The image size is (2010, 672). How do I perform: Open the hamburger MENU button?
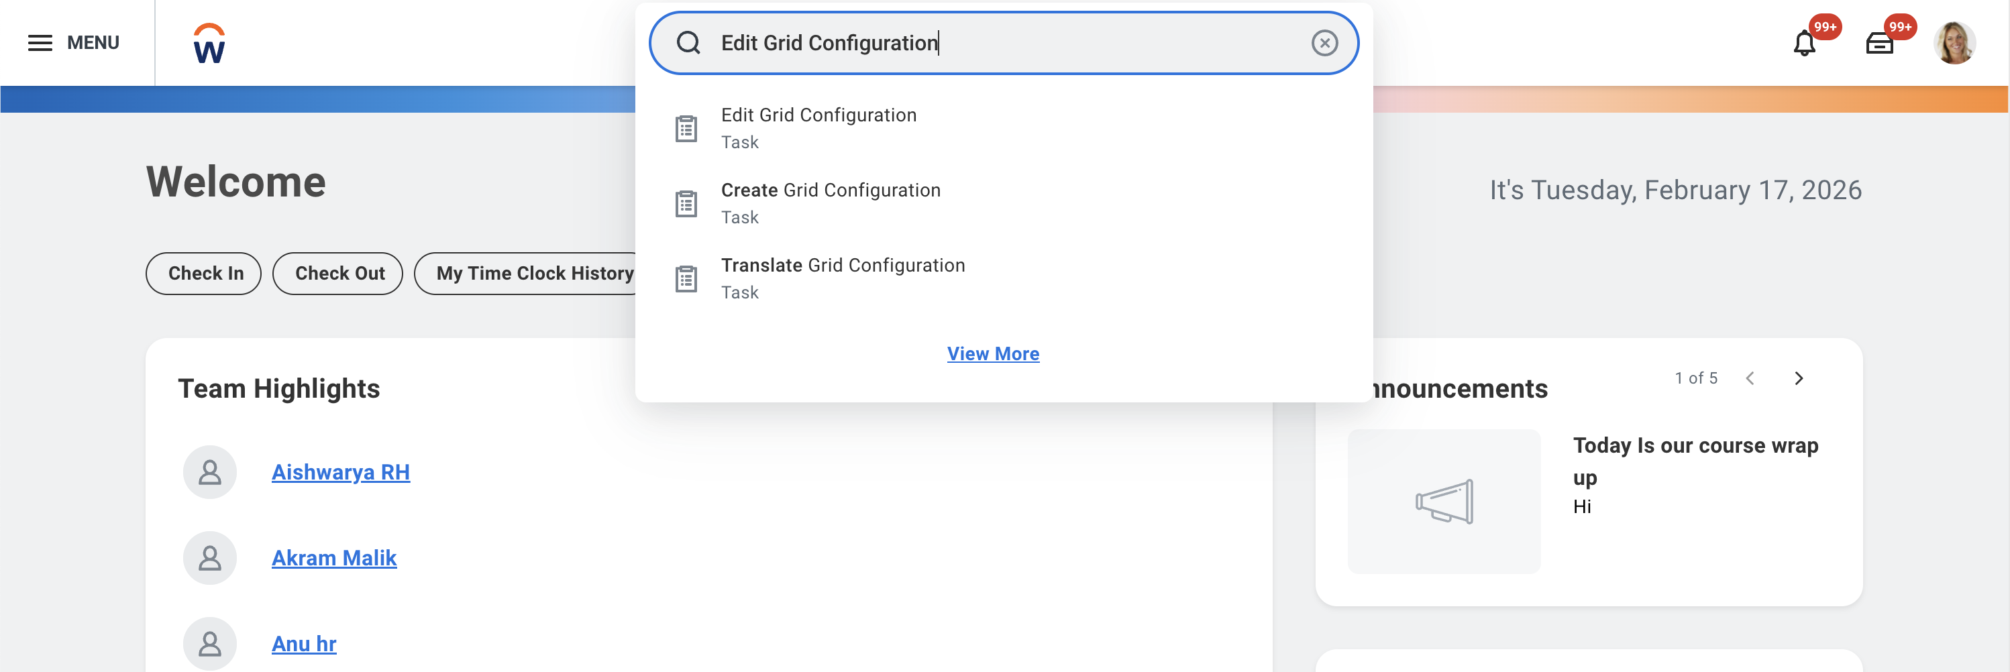[x=73, y=43]
